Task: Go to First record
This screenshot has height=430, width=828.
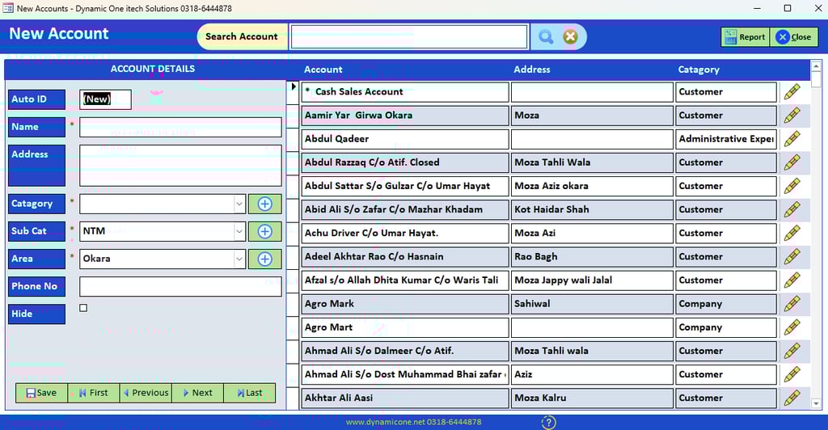Action: 94,393
